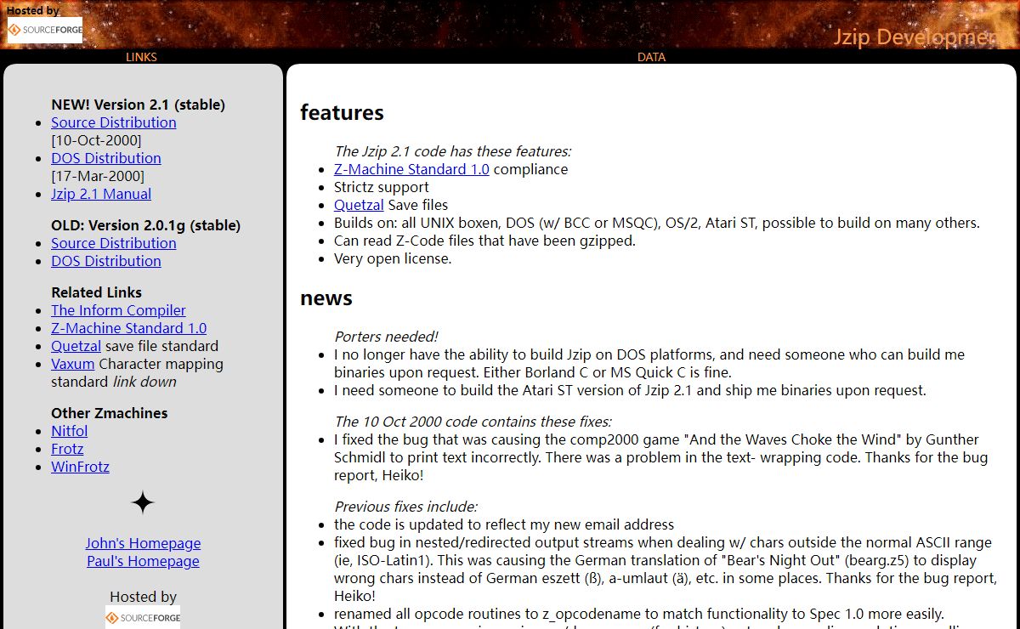Open Z-Machine Standard 1.0 in Related Links
This screenshot has width=1020, height=629.
pyautogui.click(x=129, y=328)
